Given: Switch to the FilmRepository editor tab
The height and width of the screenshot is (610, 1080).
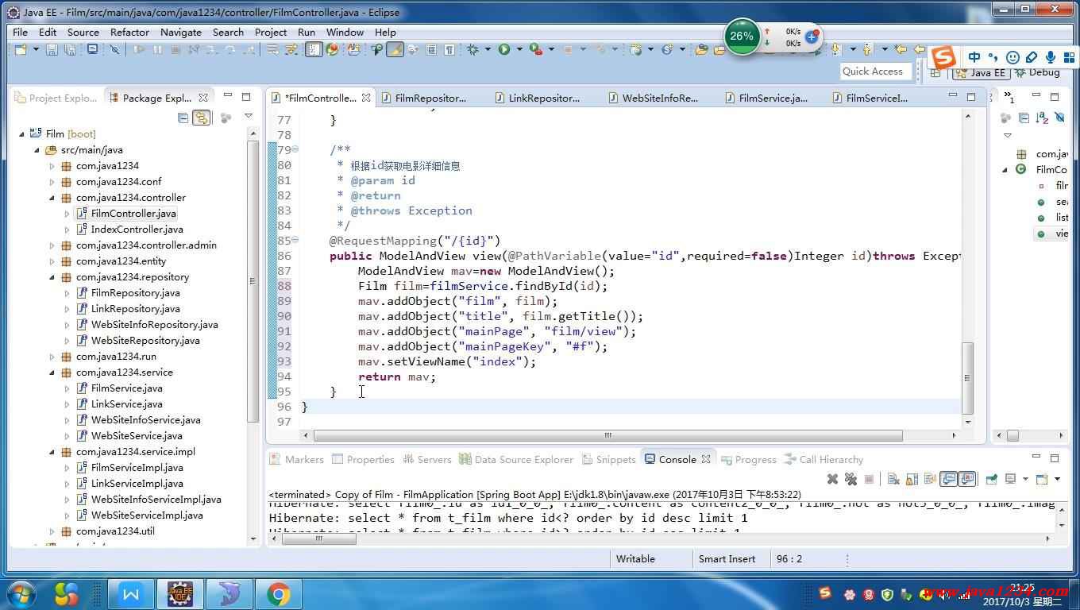Looking at the screenshot, I should click(424, 98).
